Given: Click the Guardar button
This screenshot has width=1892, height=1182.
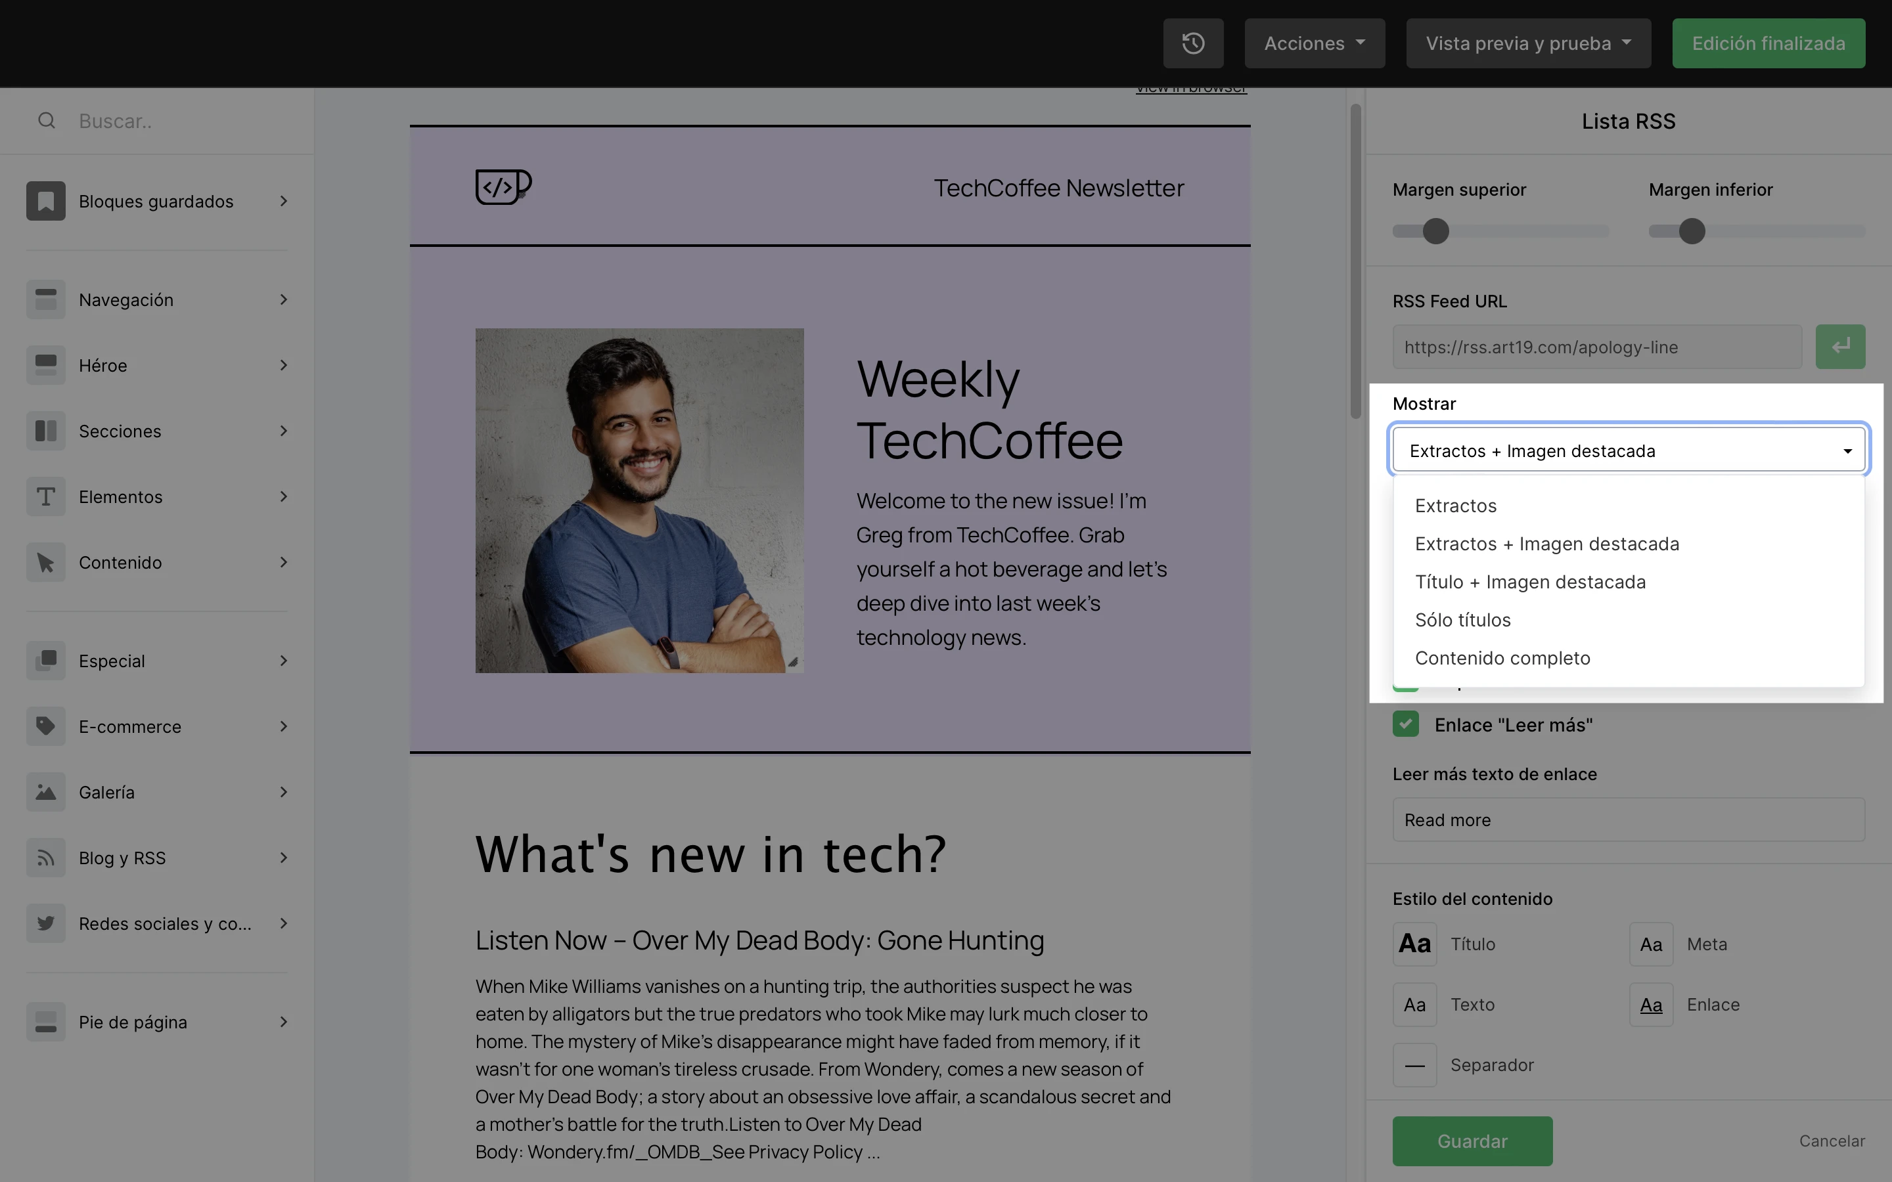Looking at the screenshot, I should tap(1472, 1141).
